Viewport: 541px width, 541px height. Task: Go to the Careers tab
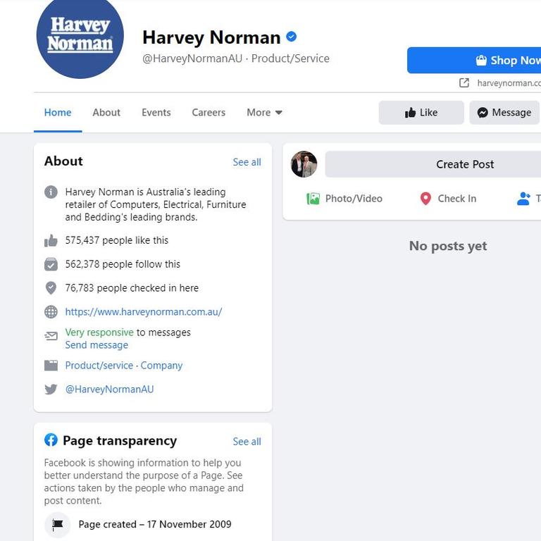(x=209, y=113)
